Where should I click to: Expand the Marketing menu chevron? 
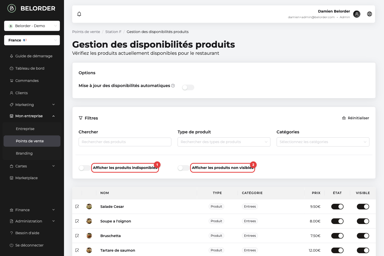click(54, 104)
